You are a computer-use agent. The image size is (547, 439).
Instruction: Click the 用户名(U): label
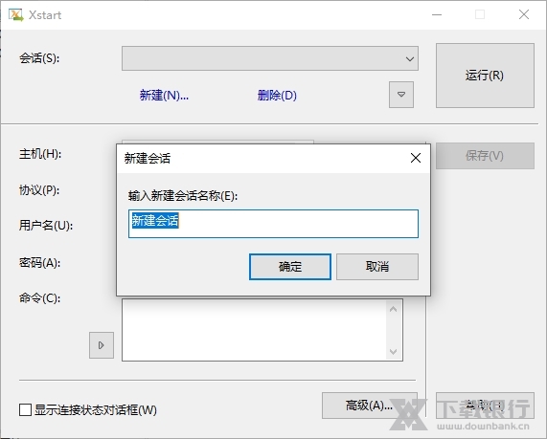click(46, 226)
